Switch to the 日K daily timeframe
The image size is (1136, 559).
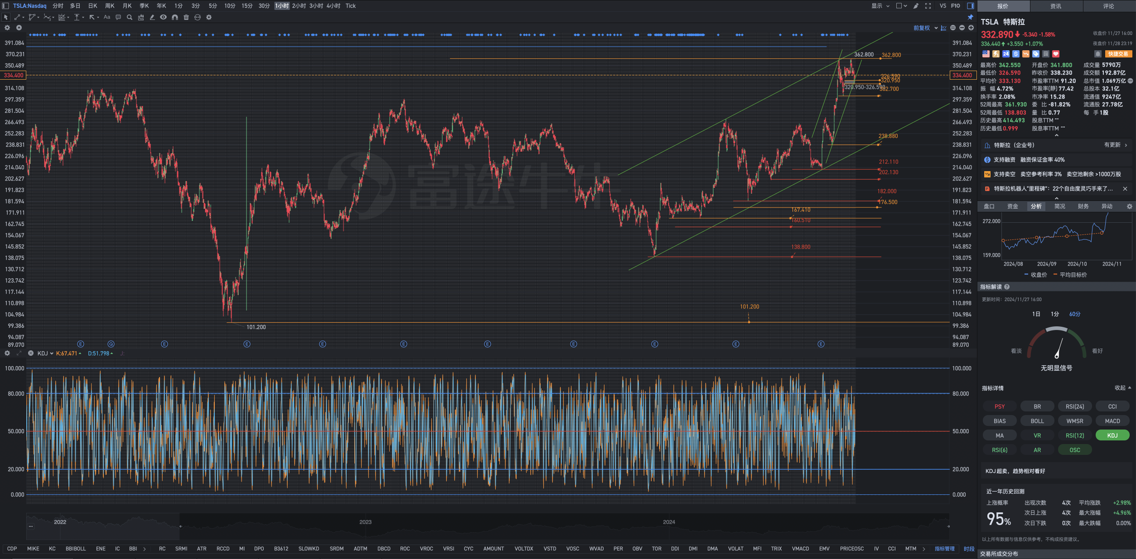92,6
